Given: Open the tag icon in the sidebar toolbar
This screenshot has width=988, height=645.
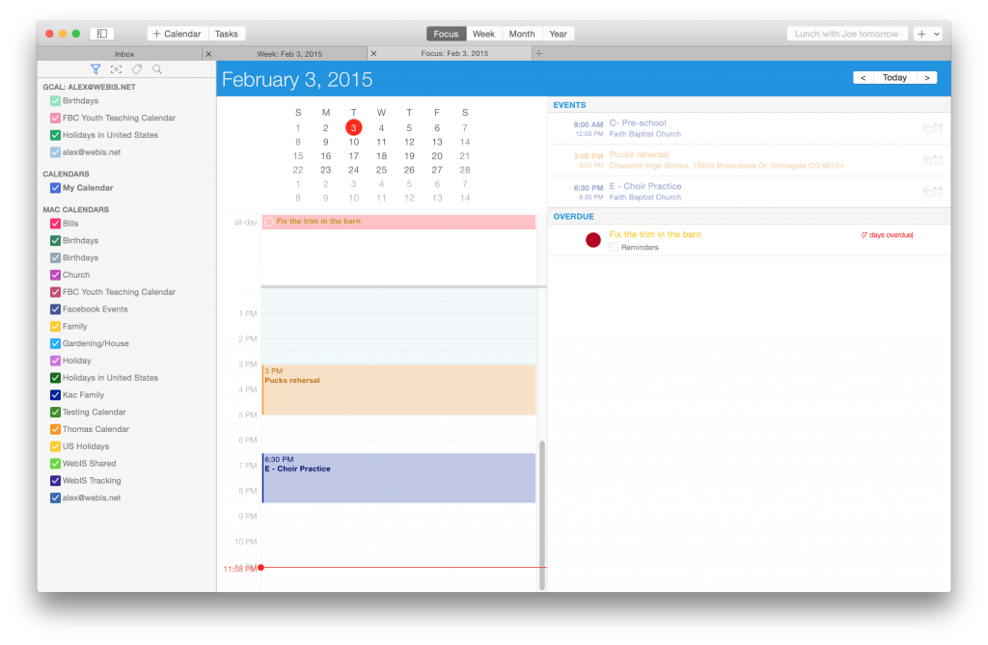Looking at the screenshot, I should pos(137,68).
